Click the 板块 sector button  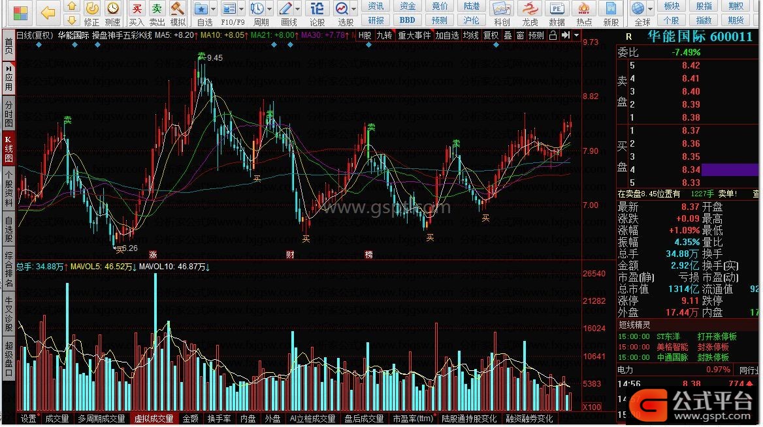coord(672,7)
